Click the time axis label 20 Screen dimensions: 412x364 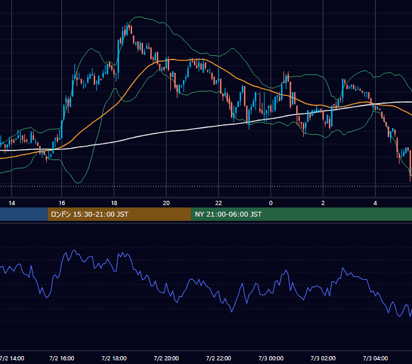click(166, 203)
